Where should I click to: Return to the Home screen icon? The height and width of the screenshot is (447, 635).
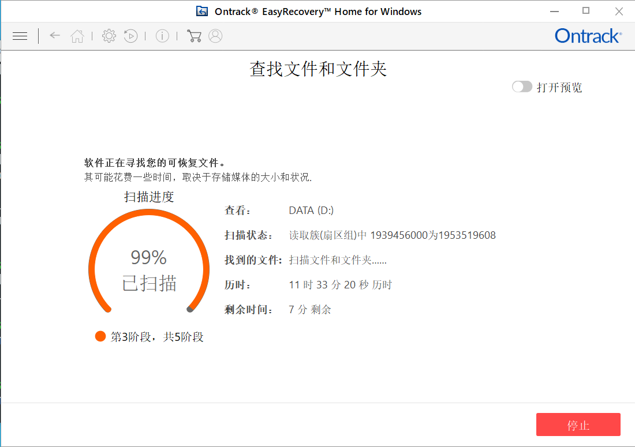pyautogui.click(x=77, y=36)
